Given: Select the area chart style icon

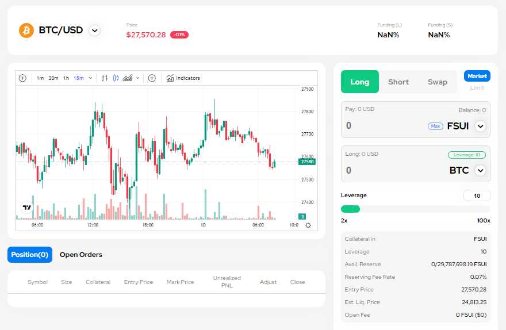Looking at the screenshot, I should pyautogui.click(x=127, y=78).
